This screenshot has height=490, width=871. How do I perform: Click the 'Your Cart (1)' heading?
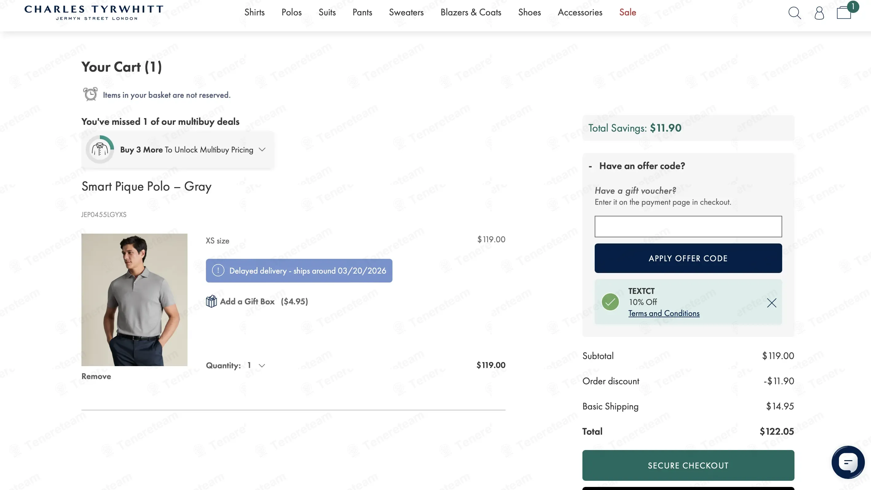pos(122,67)
